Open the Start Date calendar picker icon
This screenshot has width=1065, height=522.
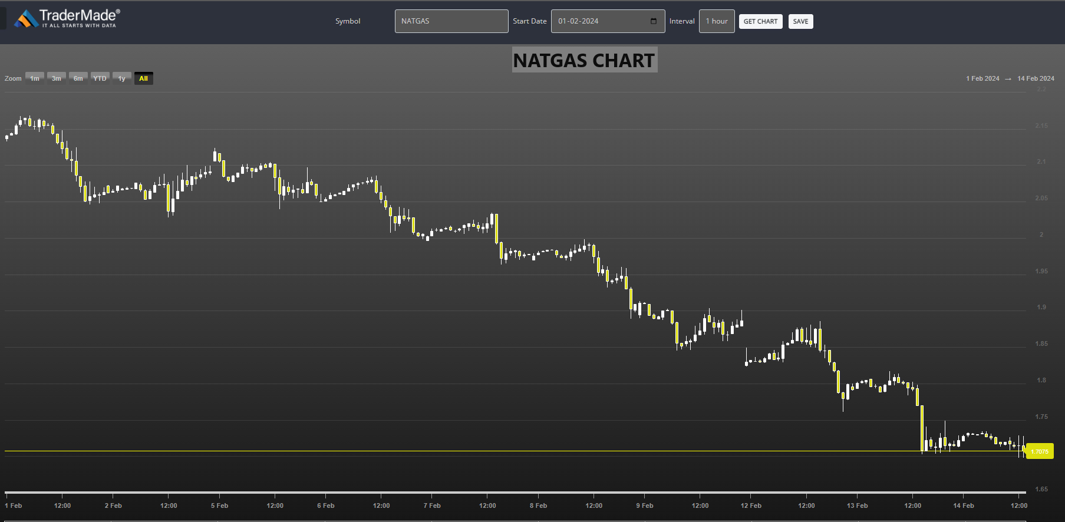pyautogui.click(x=654, y=21)
